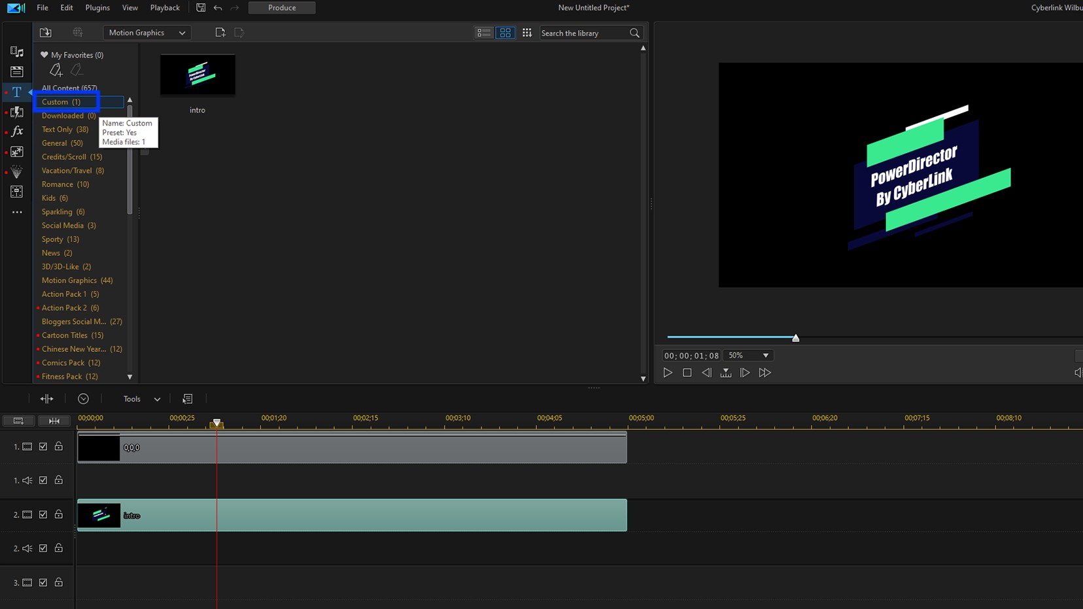Open the Particle Room icon

[17, 172]
